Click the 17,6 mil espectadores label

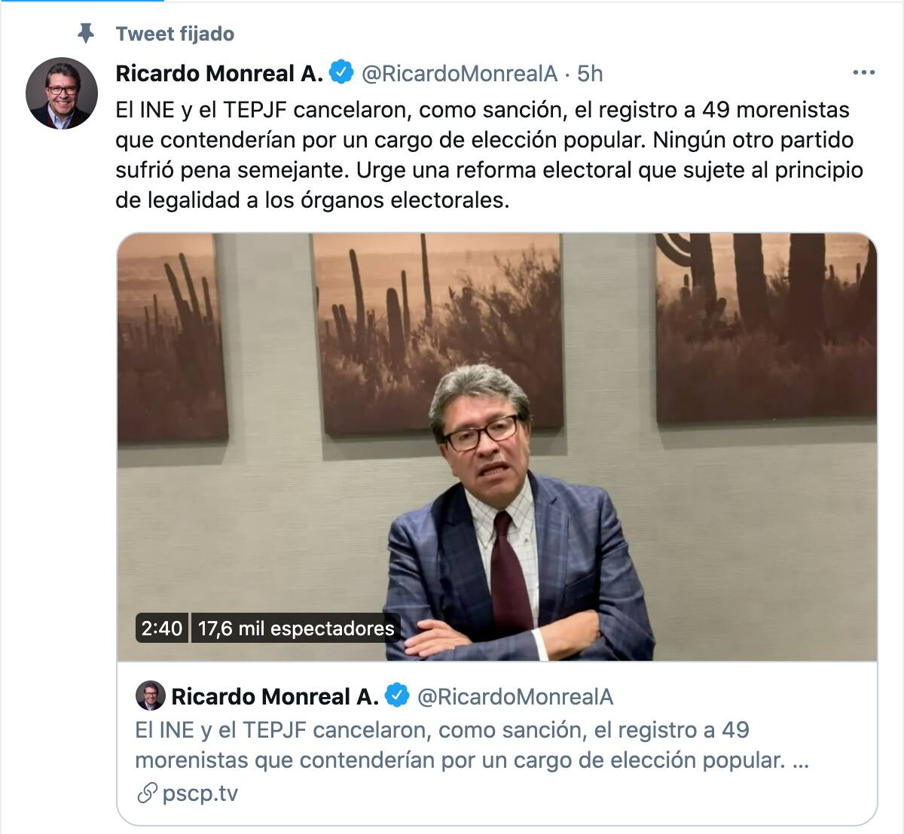pos(296,628)
